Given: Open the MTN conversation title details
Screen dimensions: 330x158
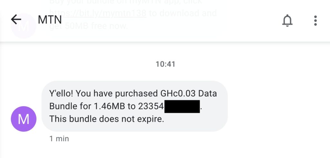Looking at the screenshot, I should tap(50, 20).
